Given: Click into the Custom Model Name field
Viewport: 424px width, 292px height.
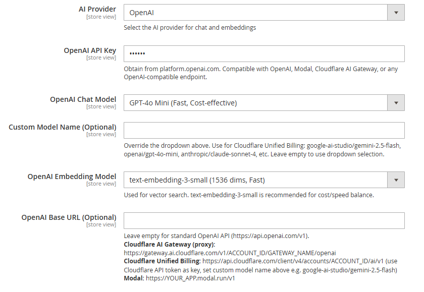Looking at the screenshot, I should 264,131.
